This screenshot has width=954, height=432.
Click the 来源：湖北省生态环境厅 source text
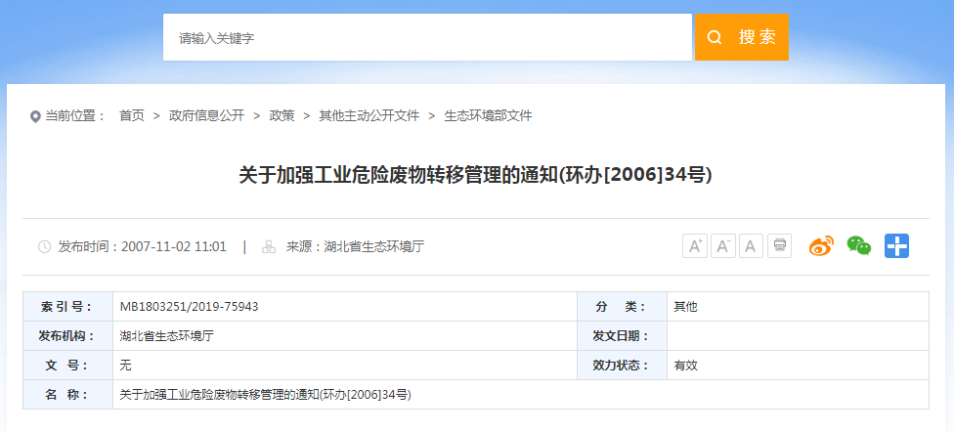point(356,247)
